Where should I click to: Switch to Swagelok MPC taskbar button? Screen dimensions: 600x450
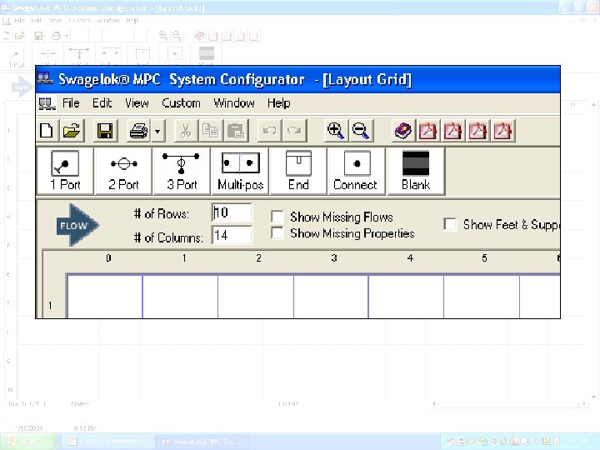(202, 442)
